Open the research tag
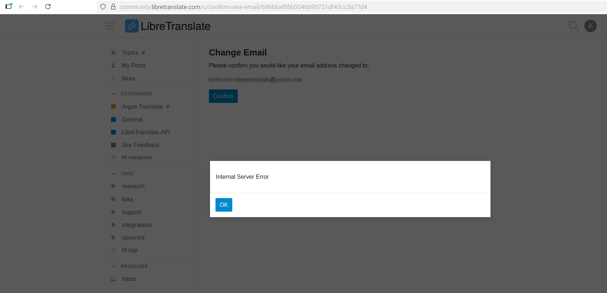Screen dimensions: 607x293 point(133,186)
